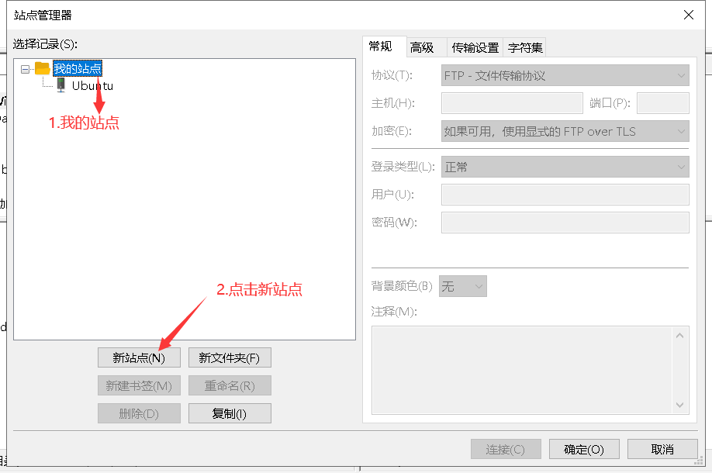Select the Ubuntu site entry
Viewport: 712px width, 473px height.
click(92, 86)
